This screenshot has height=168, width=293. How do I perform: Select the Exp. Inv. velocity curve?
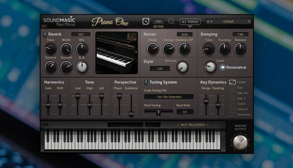pyautogui.click(x=232, y=93)
